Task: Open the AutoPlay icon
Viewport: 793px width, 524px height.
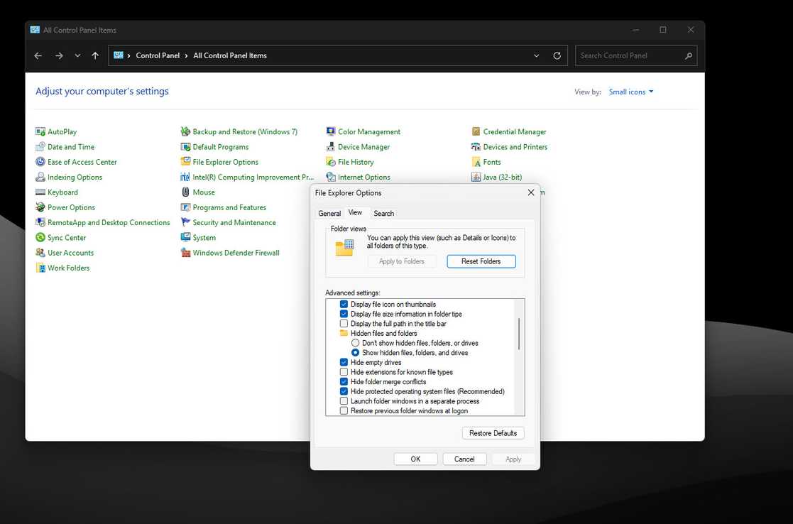Action: tap(40, 132)
